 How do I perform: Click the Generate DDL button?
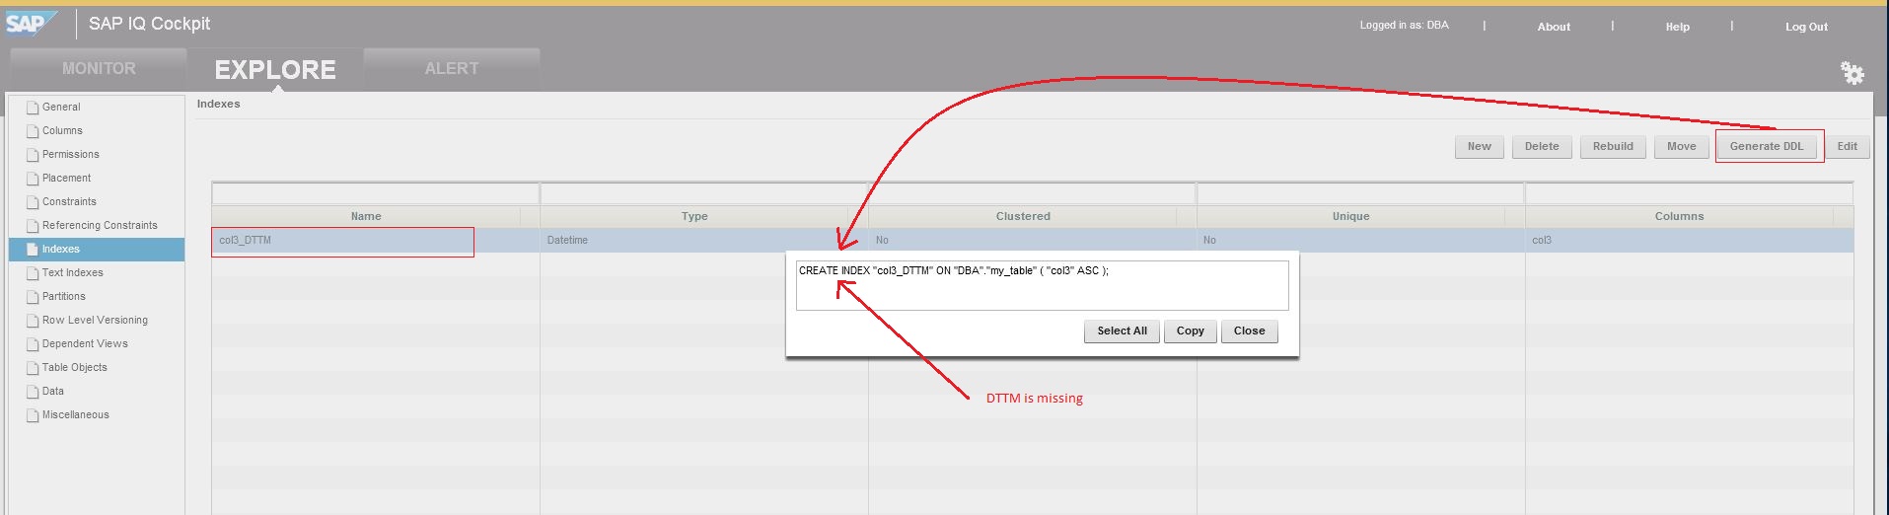[1766, 147]
